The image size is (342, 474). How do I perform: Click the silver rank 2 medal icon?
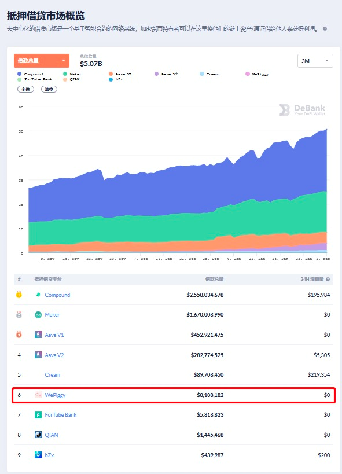(x=19, y=315)
